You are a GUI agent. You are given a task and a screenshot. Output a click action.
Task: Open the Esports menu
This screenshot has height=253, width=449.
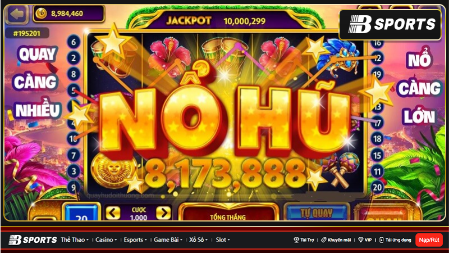(x=135, y=240)
